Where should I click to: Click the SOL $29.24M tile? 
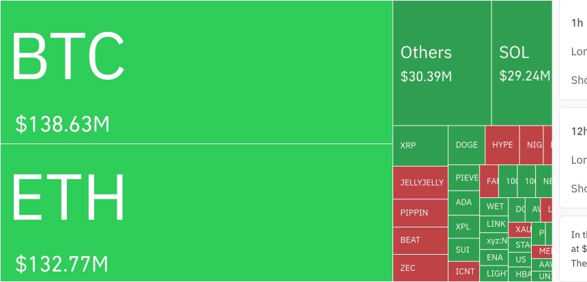pyautogui.click(x=521, y=63)
